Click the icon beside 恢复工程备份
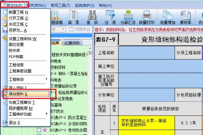 pyautogui.click(x=5, y=102)
